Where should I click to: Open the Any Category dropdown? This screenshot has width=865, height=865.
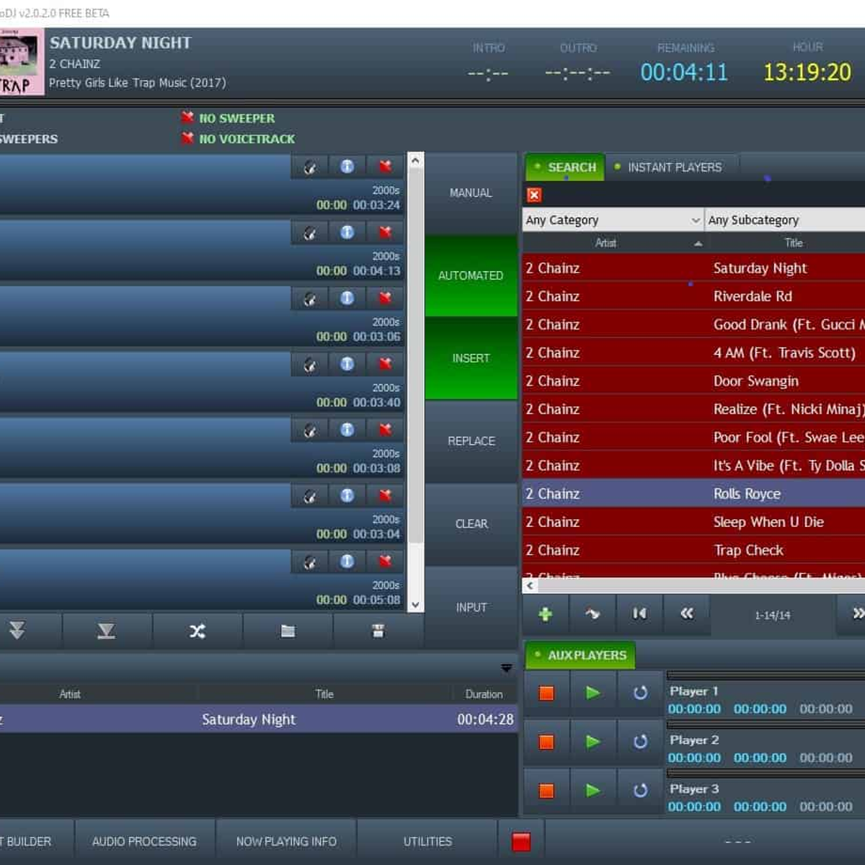[613, 220]
